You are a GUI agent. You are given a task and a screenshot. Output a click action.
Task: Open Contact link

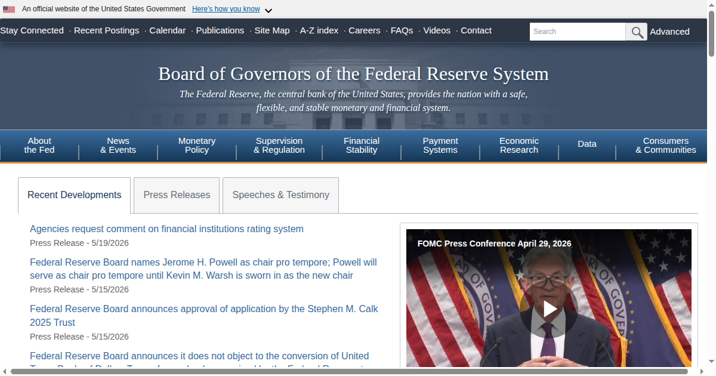click(476, 30)
